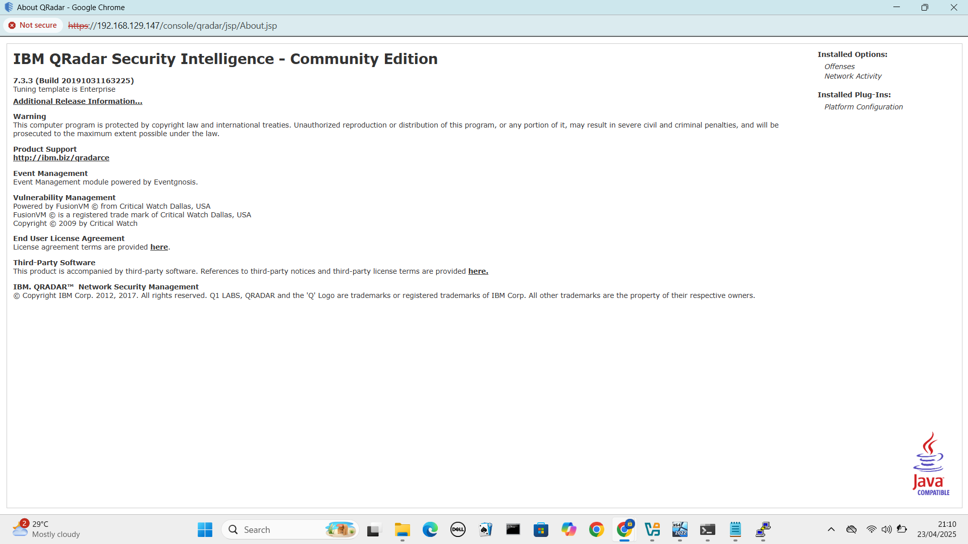This screenshot has height=544, width=968.
Task: Open the Additional Release Information link
Action: 78,101
